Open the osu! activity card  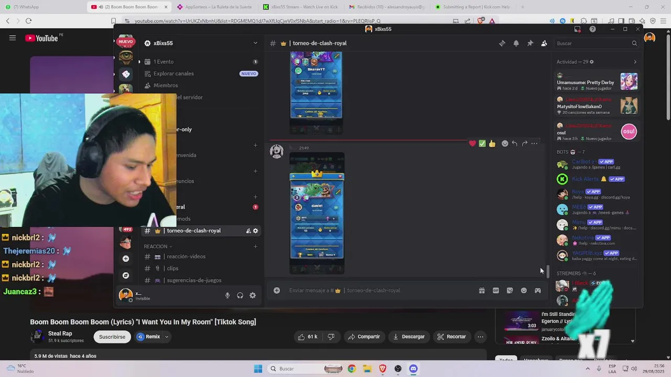pos(597,132)
